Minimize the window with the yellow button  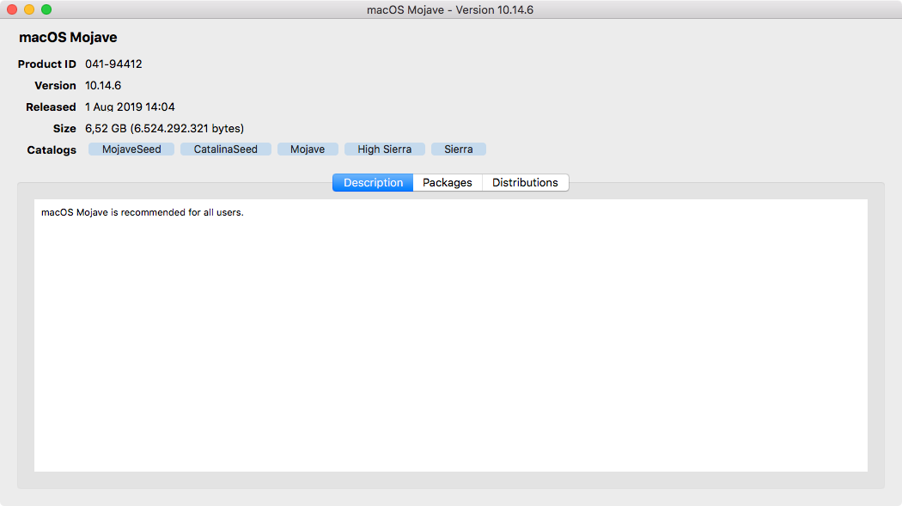coord(29,9)
